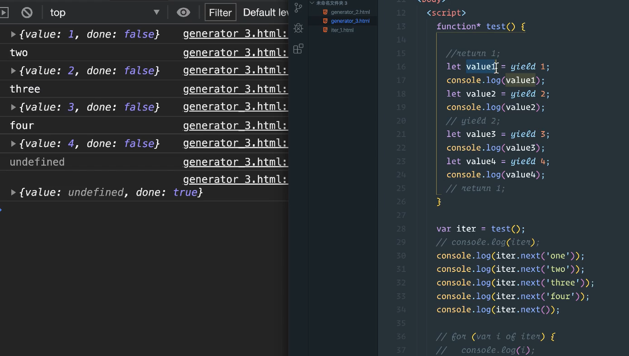Open the Source Control view in VS Code
The height and width of the screenshot is (356, 629).
click(298, 8)
